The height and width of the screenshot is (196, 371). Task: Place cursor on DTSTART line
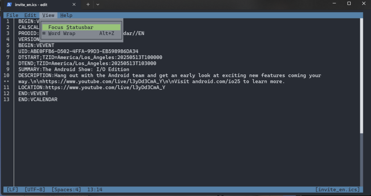(x=90, y=58)
